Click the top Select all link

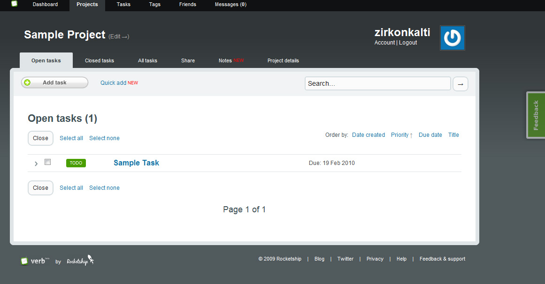click(x=71, y=138)
